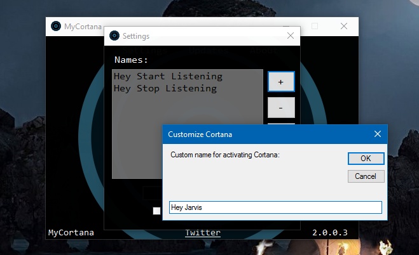Open the Twitter link in MyCortana
This screenshot has width=419, height=255.
[x=203, y=233]
